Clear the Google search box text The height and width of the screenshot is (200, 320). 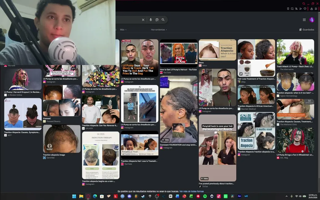tap(143, 20)
